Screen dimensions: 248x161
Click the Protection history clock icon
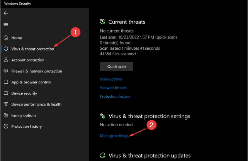[x=6, y=126]
